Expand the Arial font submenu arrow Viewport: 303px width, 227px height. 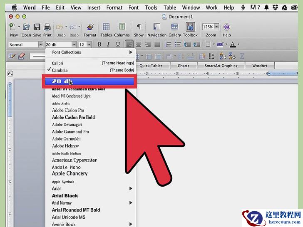click(x=131, y=188)
